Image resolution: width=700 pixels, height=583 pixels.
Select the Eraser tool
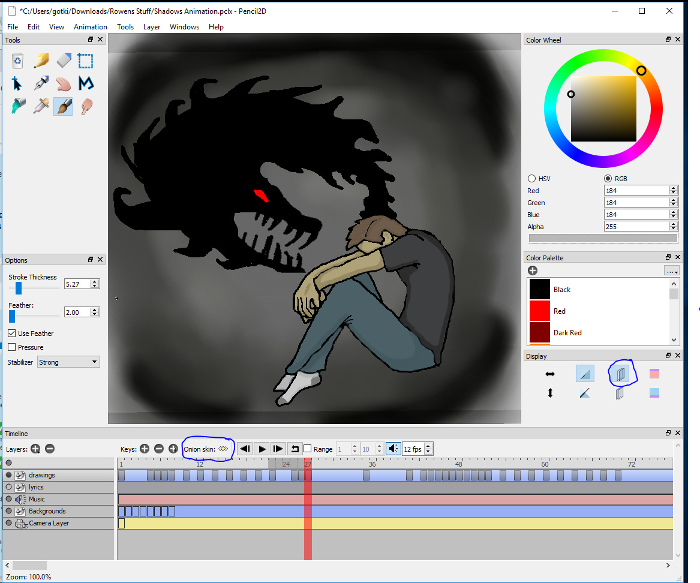pyautogui.click(x=64, y=61)
